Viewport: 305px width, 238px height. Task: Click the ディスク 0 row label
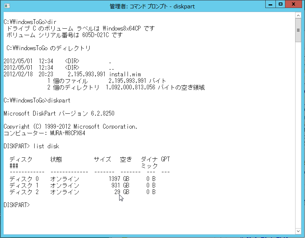[24, 179]
